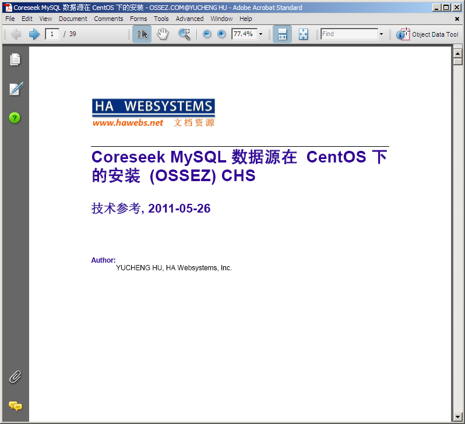Toggle scrolling fit-width page mode

click(x=282, y=34)
